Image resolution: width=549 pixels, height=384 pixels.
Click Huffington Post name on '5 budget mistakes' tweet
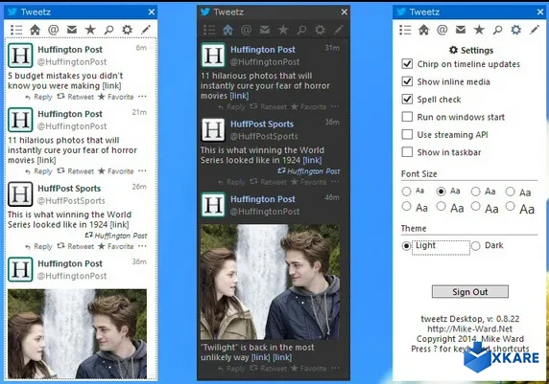(70, 50)
